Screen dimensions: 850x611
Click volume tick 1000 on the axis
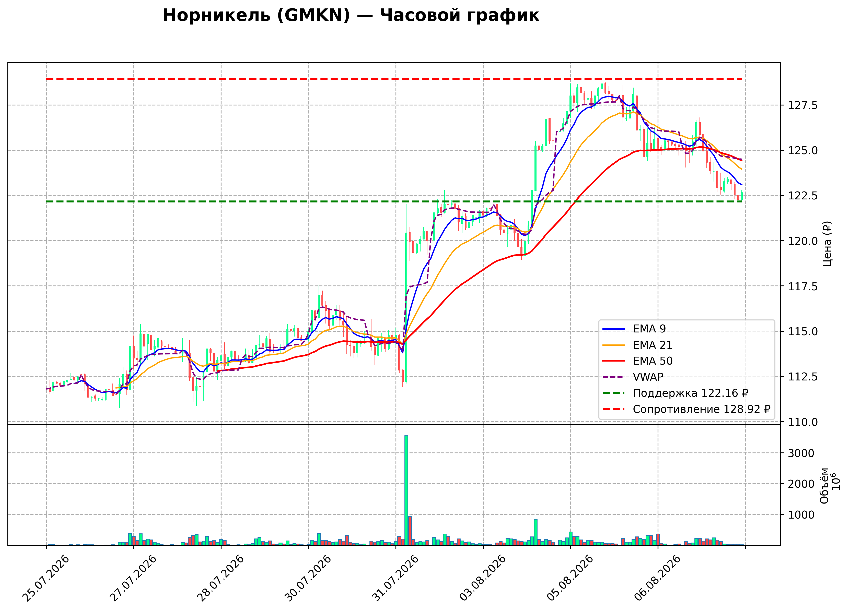pyautogui.click(x=801, y=515)
